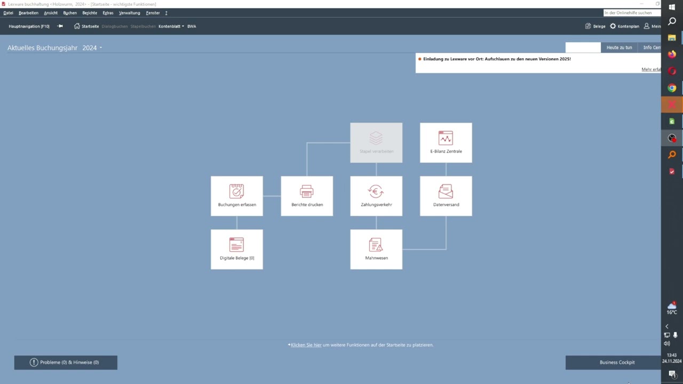Image resolution: width=683 pixels, height=384 pixels.
Task: Open the Verwaltung menu
Action: coord(129,13)
